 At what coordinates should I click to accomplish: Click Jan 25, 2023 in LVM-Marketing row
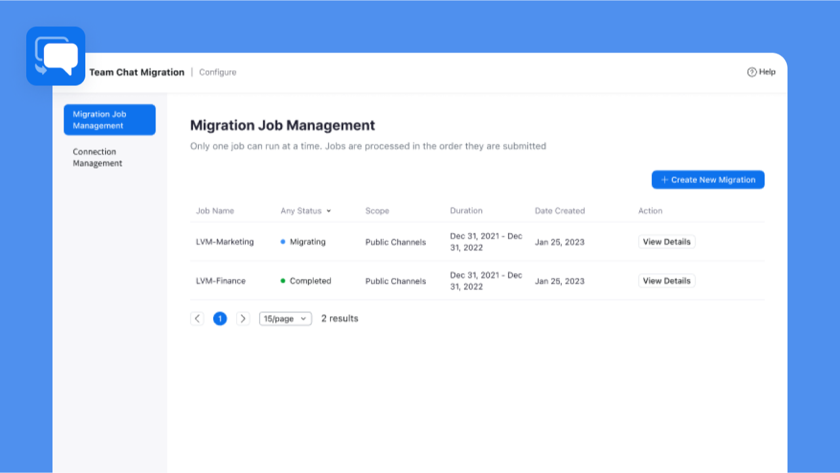click(x=560, y=242)
